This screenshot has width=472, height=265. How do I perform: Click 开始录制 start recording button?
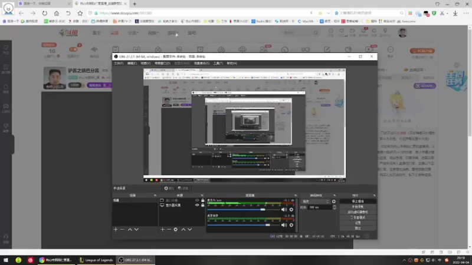[x=358, y=207]
